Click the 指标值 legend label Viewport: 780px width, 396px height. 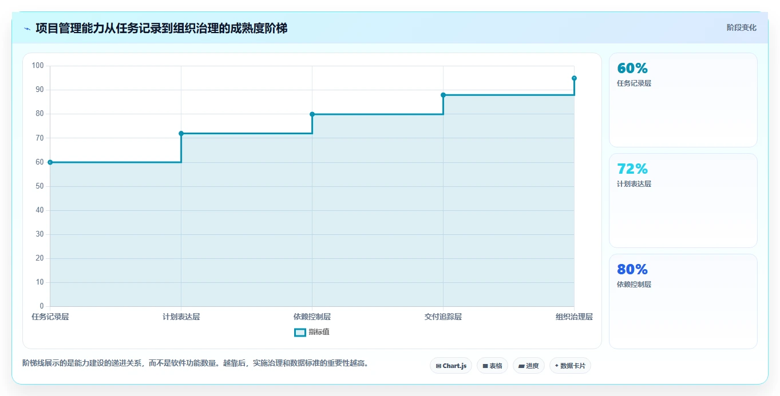point(319,332)
